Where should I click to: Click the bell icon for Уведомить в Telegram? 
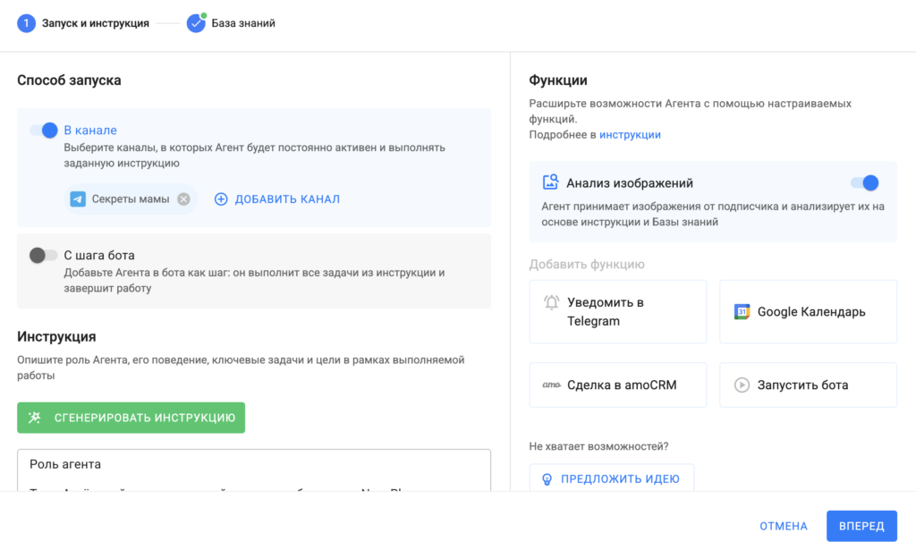click(552, 302)
